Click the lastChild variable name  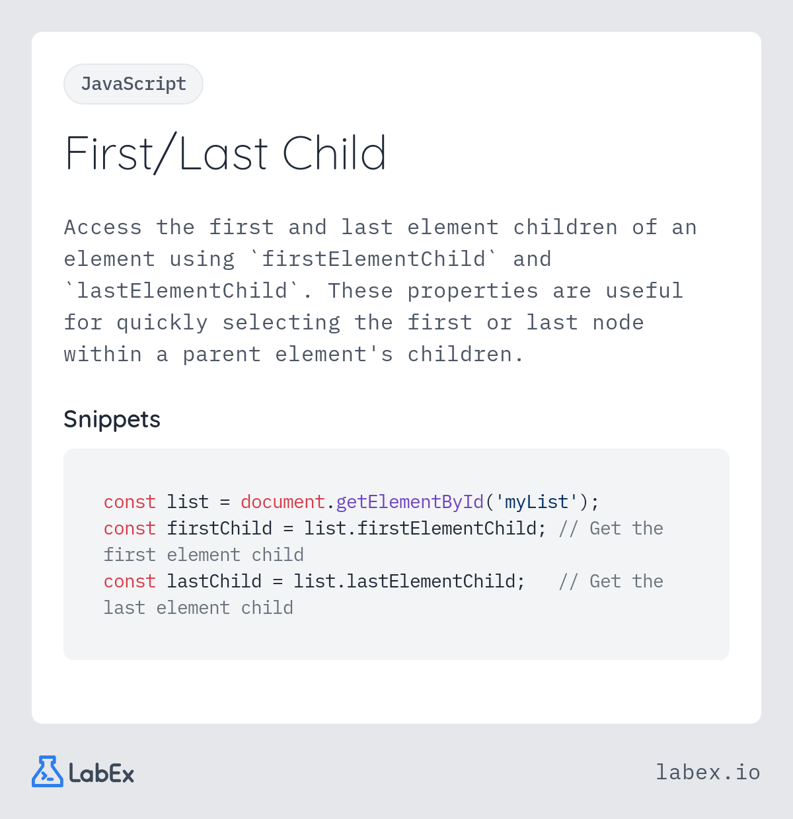pyautogui.click(x=214, y=582)
